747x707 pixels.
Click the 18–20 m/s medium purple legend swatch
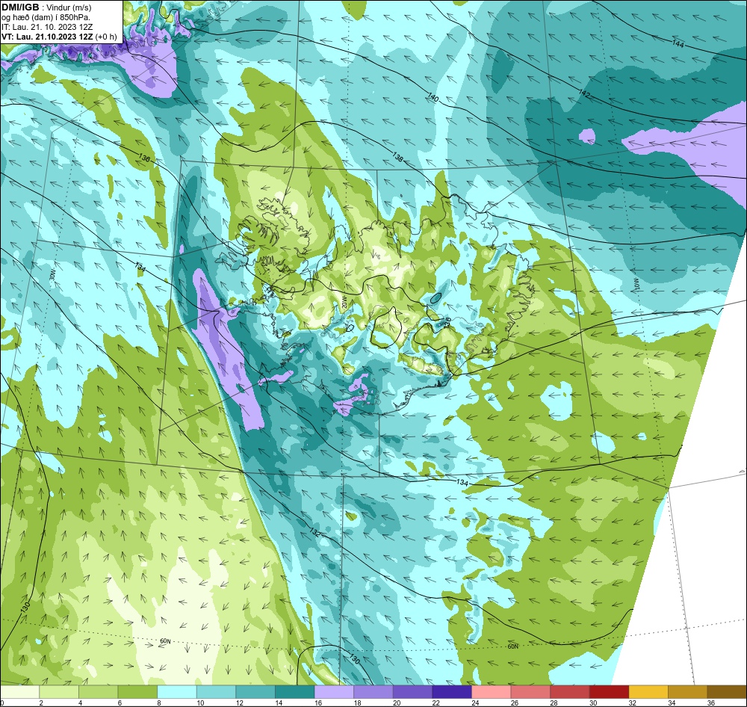click(x=373, y=692)
